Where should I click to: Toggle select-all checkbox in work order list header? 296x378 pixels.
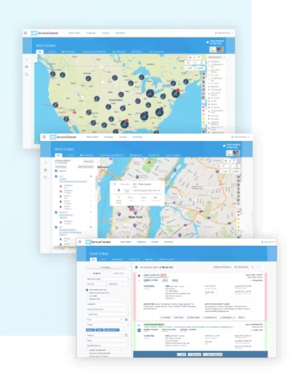136,267
